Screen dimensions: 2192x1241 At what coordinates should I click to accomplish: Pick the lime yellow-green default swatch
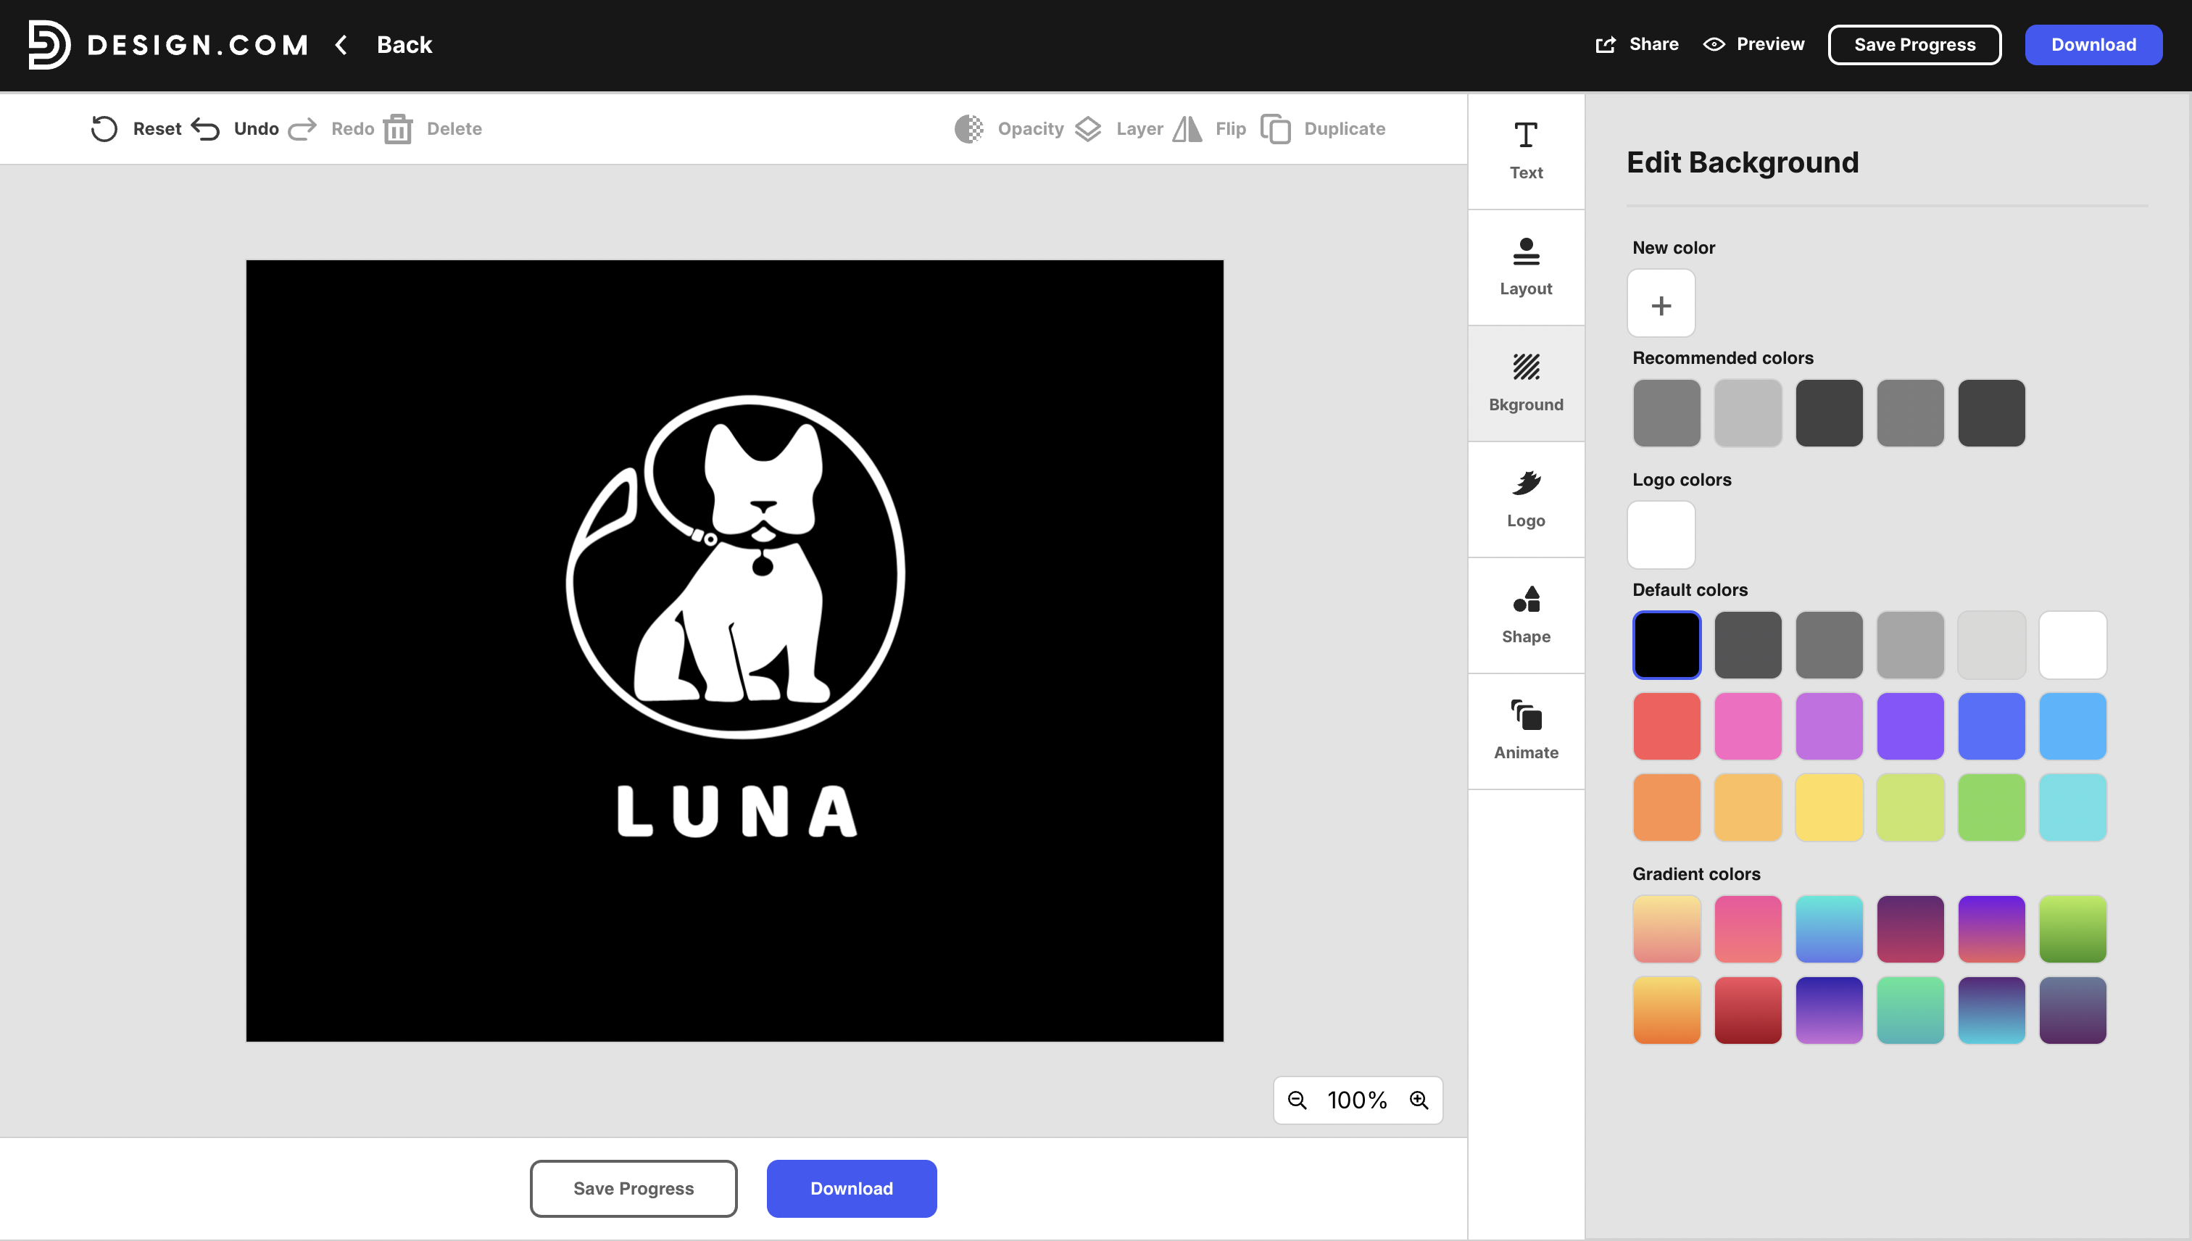pyautogui.click(x=1910, y=808)
